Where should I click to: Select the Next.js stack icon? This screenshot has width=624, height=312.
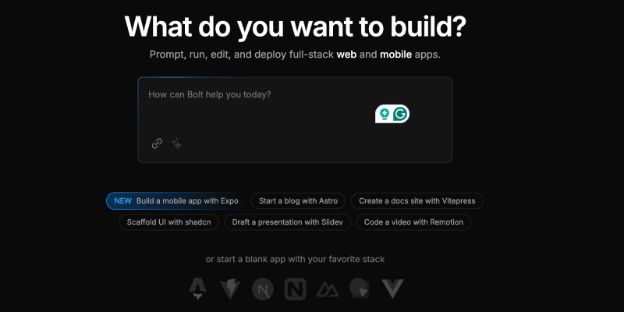263,289
